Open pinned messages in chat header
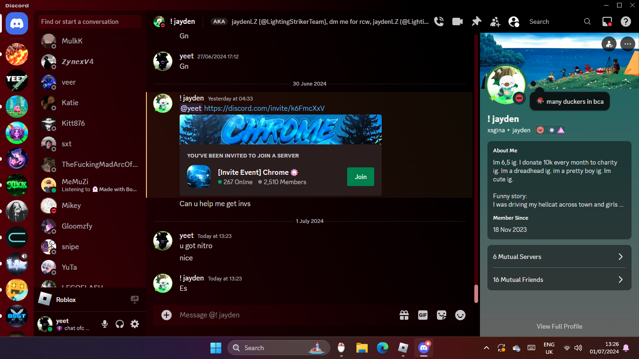Viewport: 639px width, 359px height. [476, 22]
